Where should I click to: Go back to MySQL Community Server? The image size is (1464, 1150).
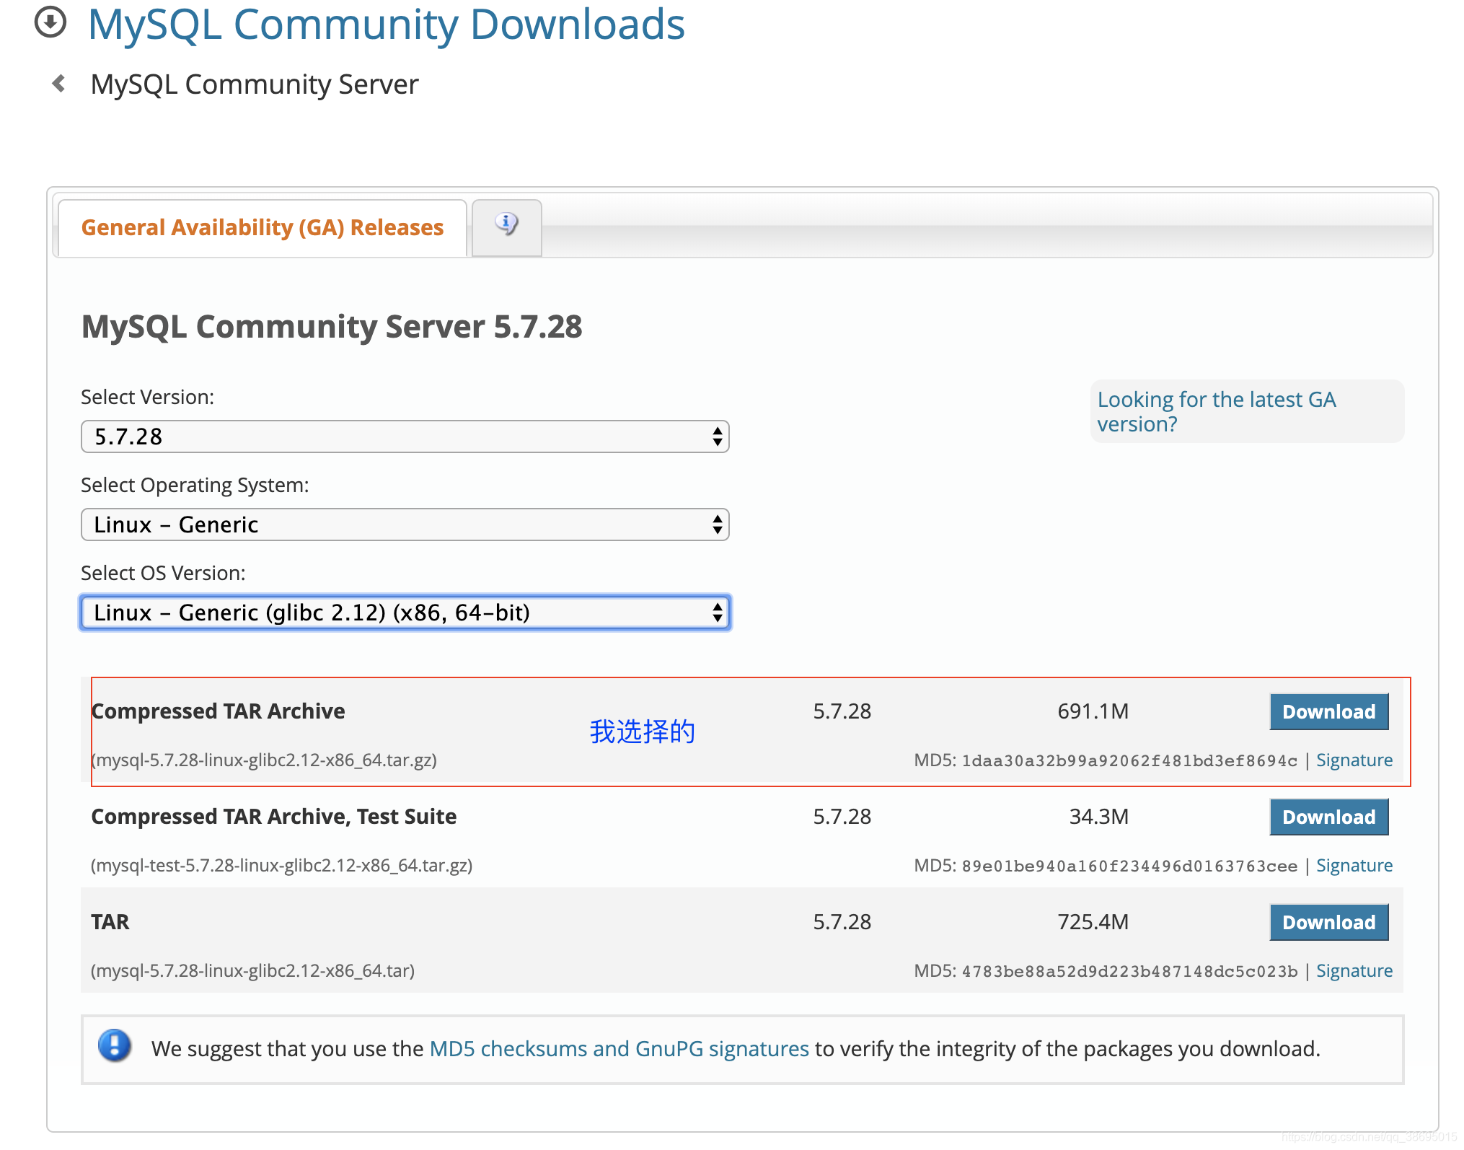254,84
